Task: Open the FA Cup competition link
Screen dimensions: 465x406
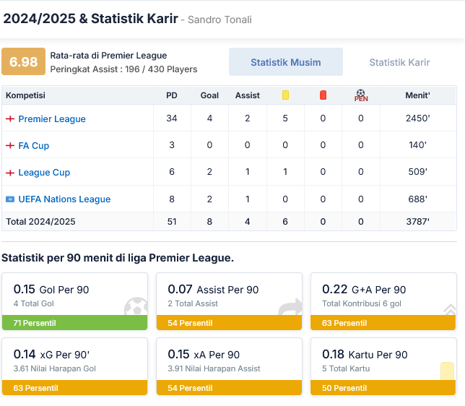Action: [34, 146]
